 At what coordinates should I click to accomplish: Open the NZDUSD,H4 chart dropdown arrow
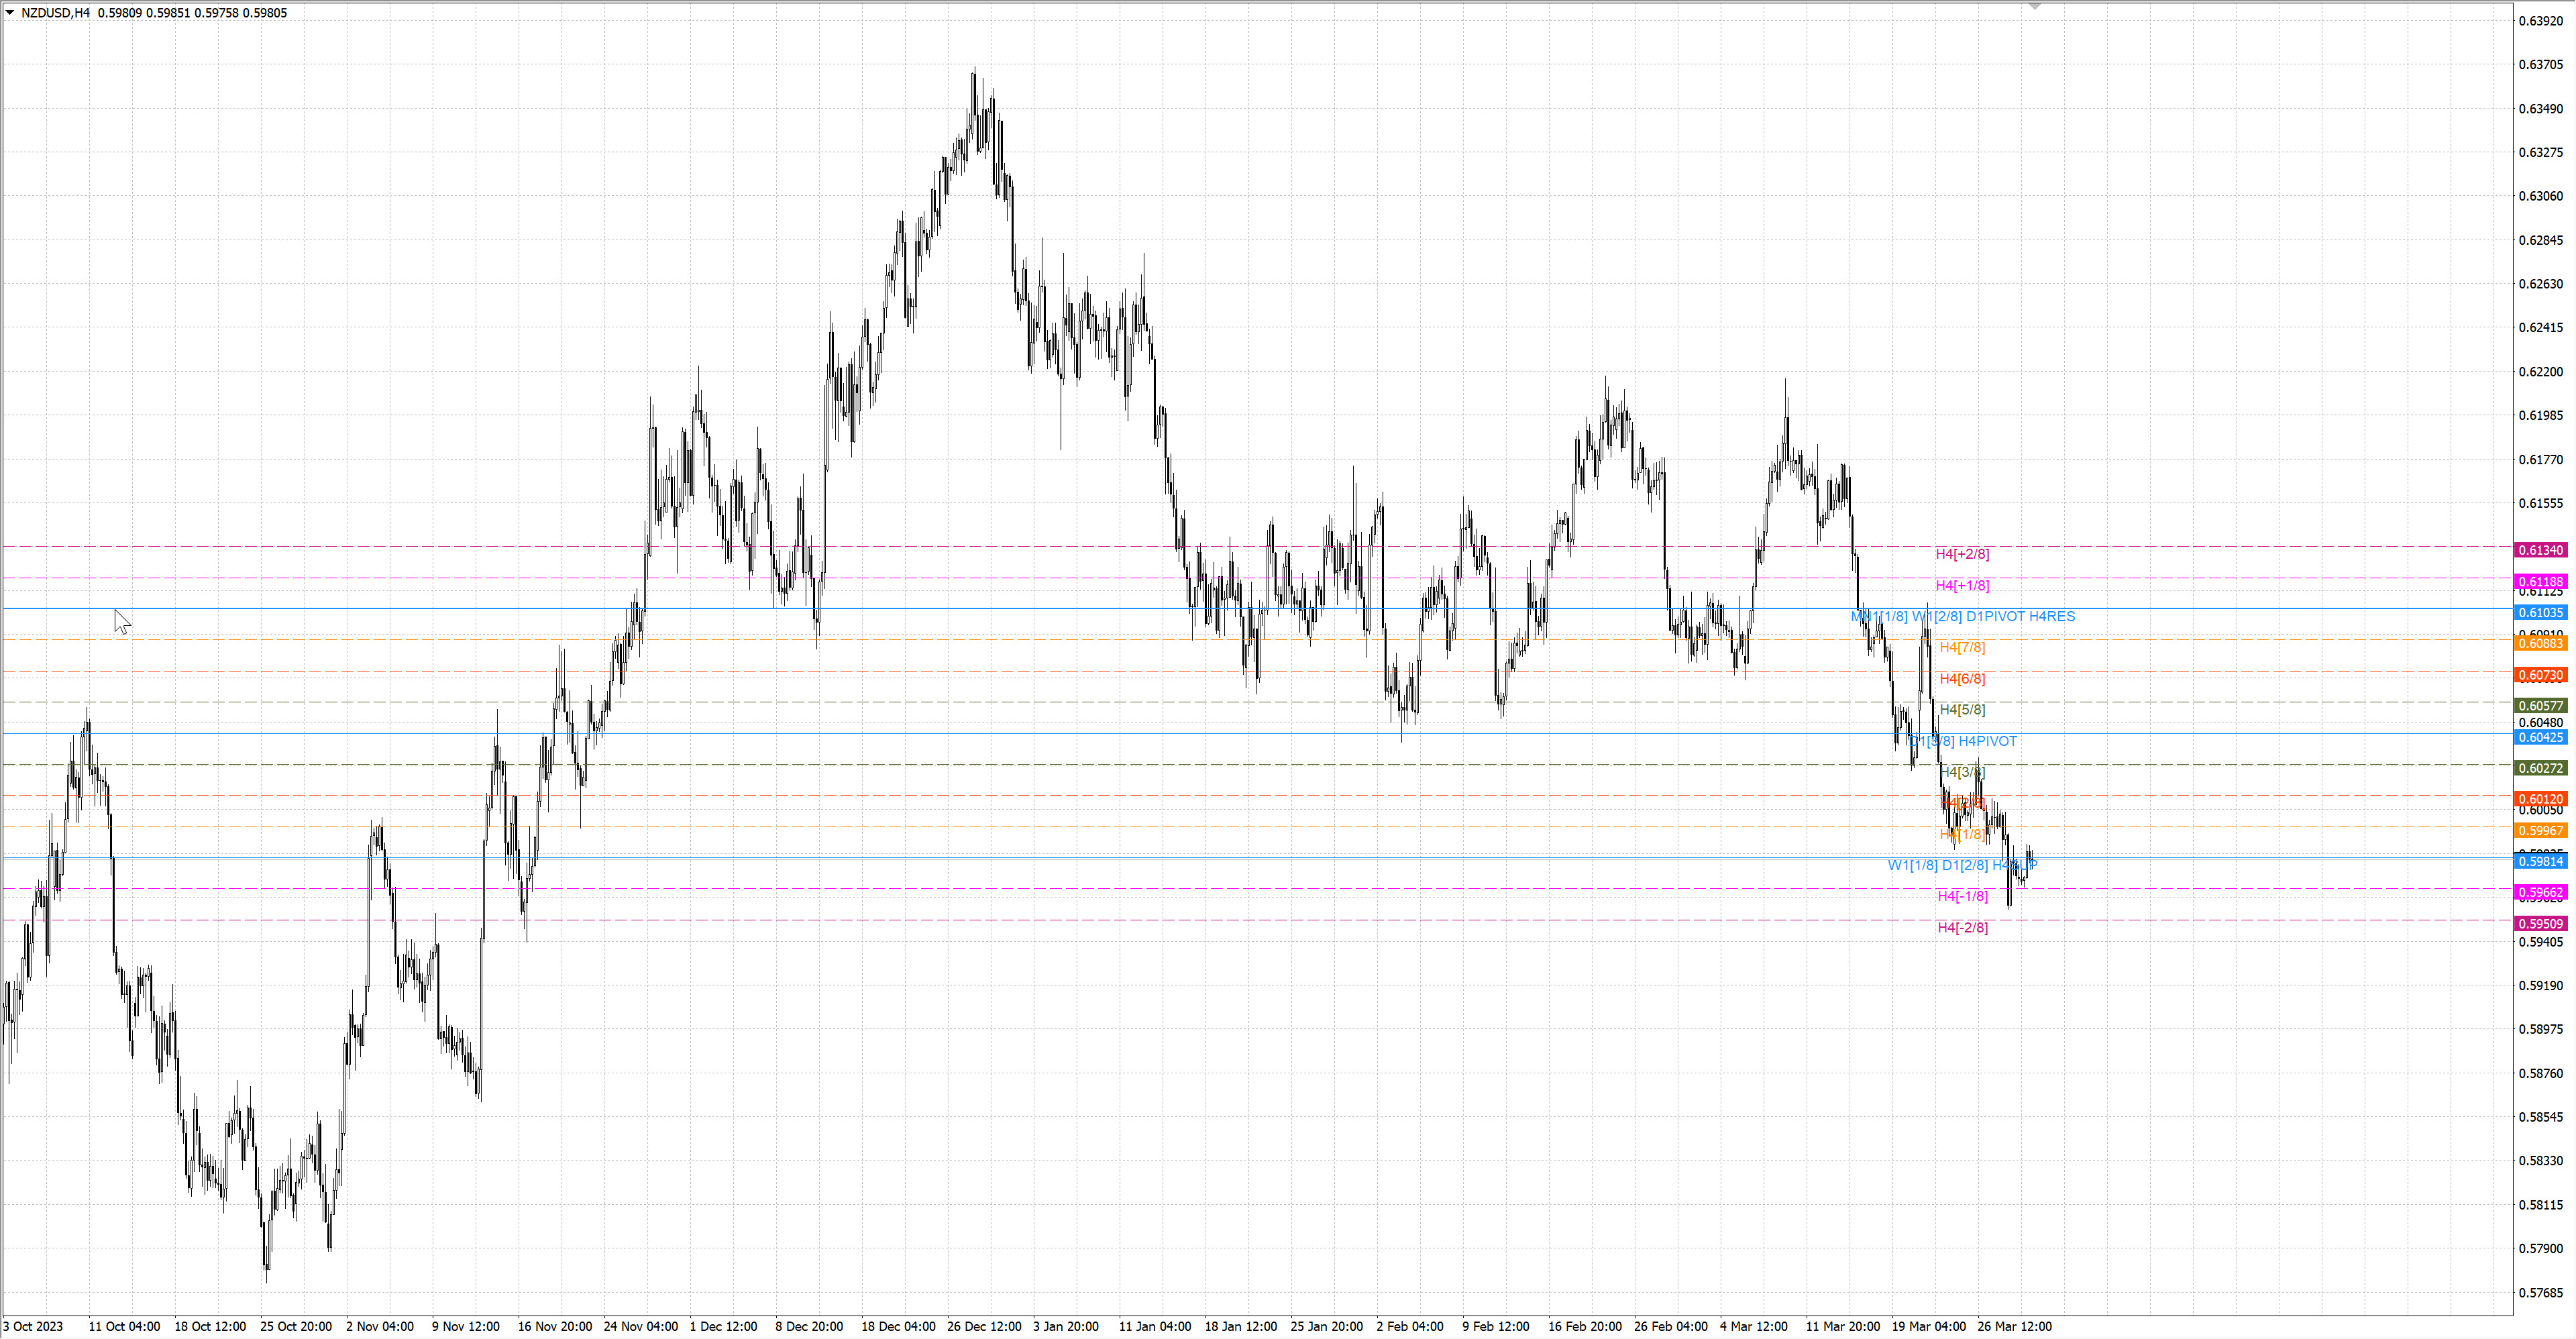point(10,13)
